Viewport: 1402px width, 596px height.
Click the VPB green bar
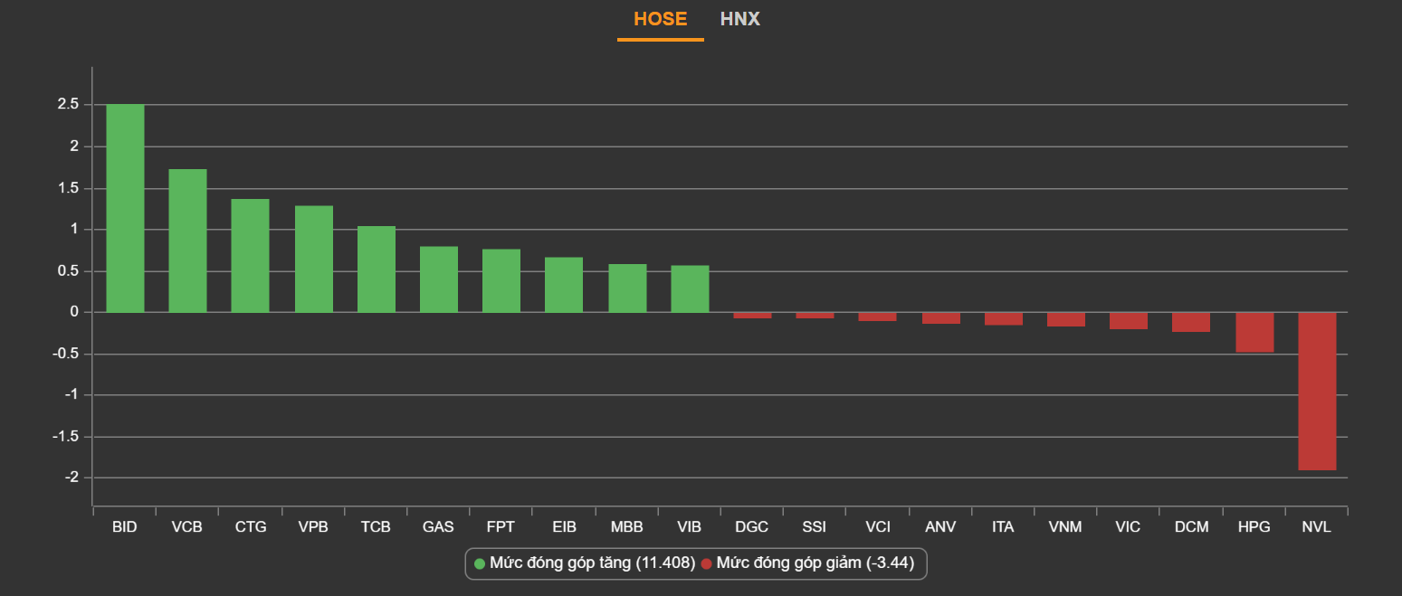[314, 260]
